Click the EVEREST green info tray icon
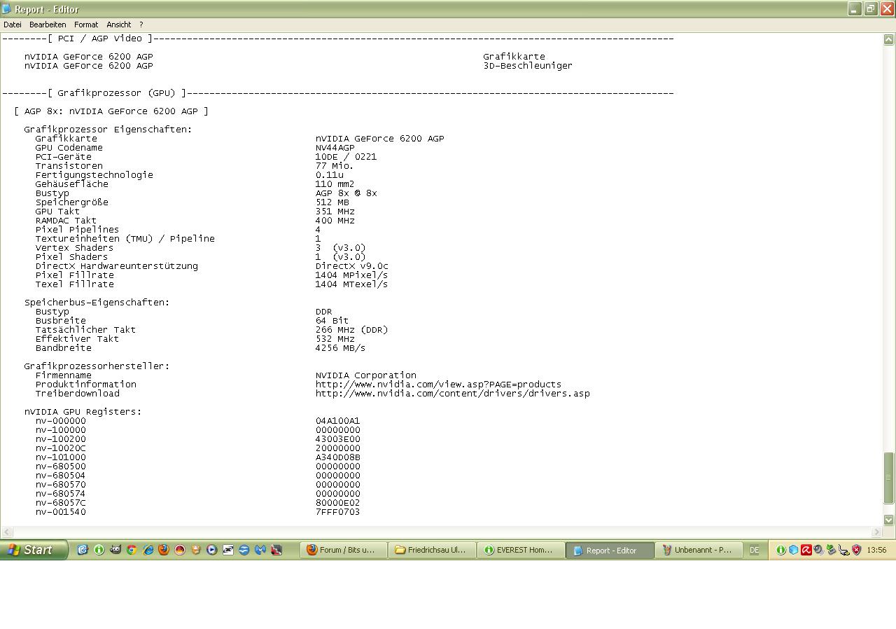This screenshot has width=896, height=629. [780, 550]
